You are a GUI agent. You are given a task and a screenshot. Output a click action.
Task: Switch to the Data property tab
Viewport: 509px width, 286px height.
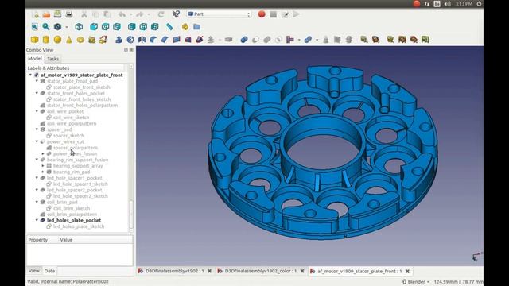49,271
